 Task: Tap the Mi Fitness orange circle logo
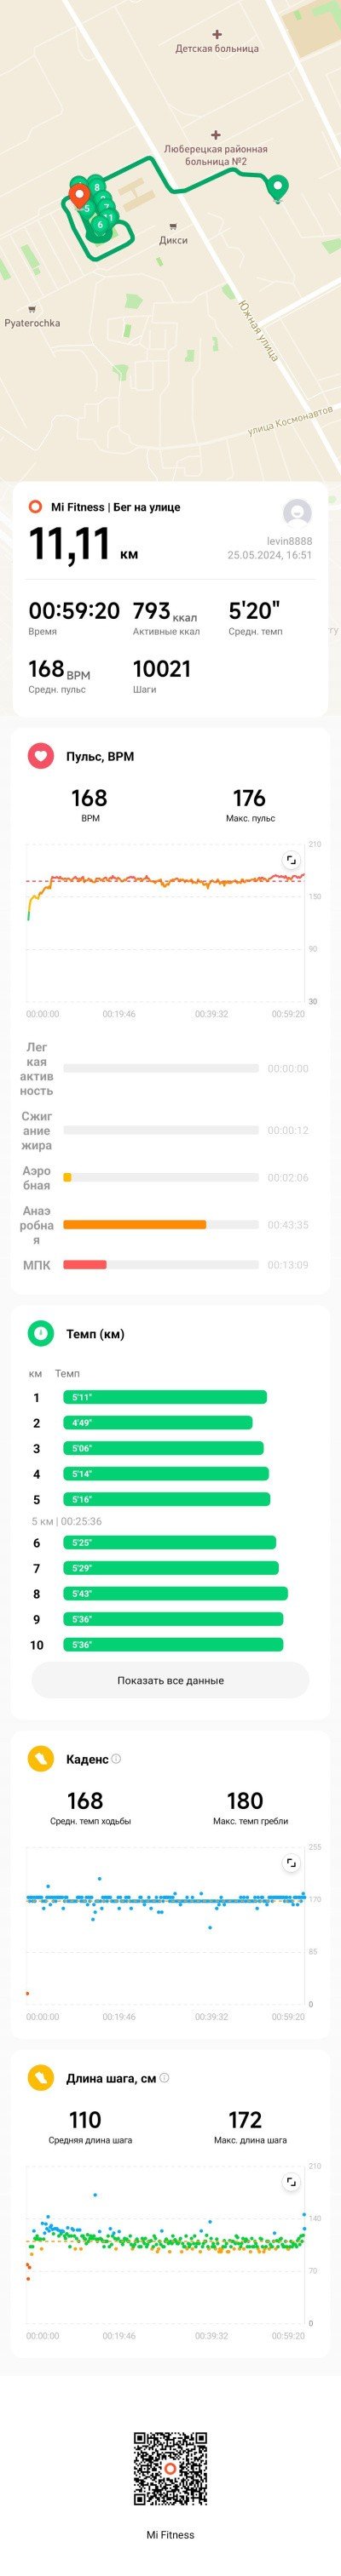click(36, 507)
